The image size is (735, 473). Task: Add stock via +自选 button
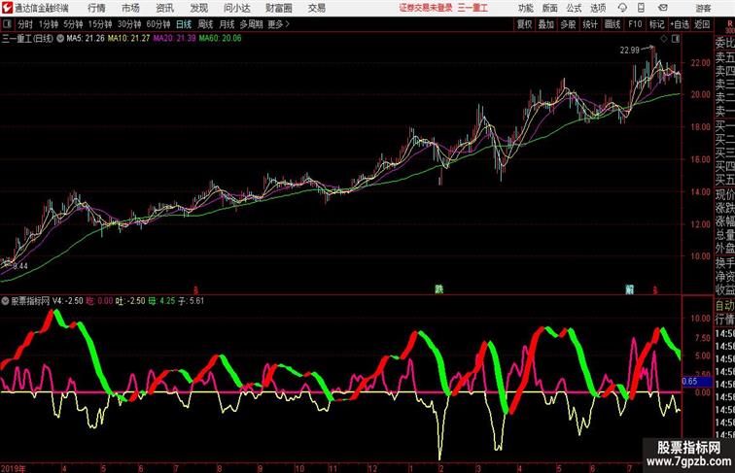(x=680, y=24)
